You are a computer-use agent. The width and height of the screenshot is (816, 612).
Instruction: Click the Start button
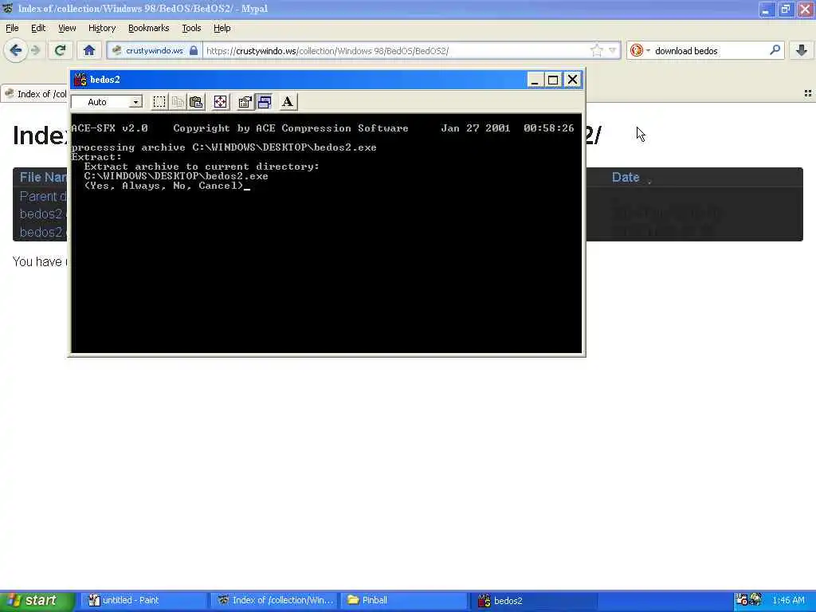tap(37, 601)
